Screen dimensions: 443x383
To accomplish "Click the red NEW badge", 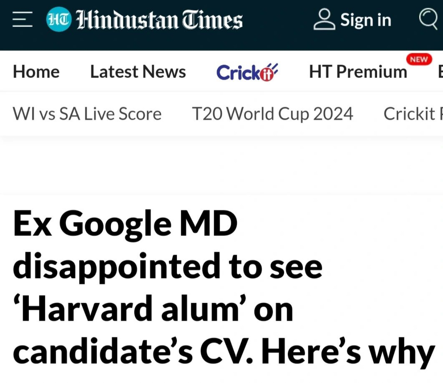I will click(x=419, y=60).
